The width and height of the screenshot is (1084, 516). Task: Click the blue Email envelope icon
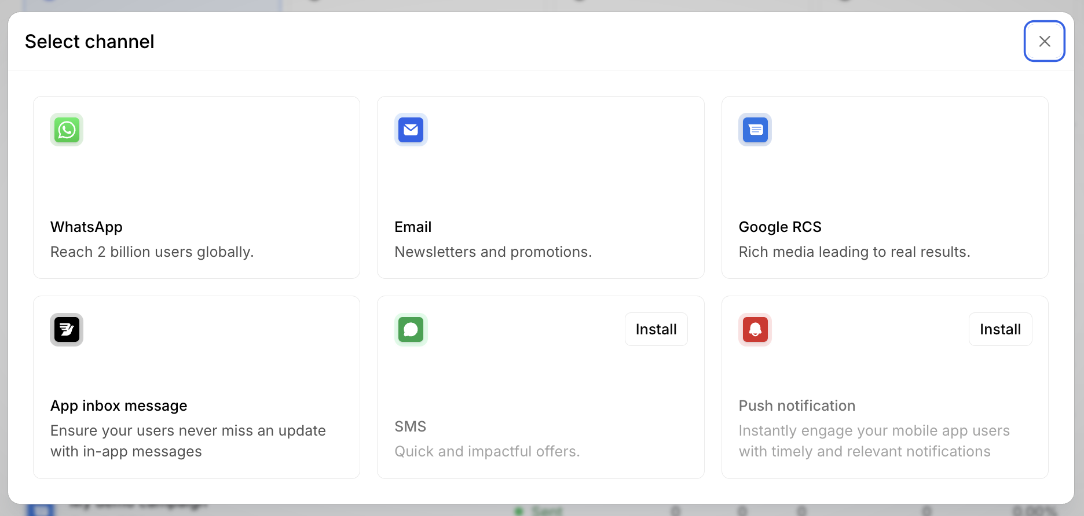coord(411,130)
